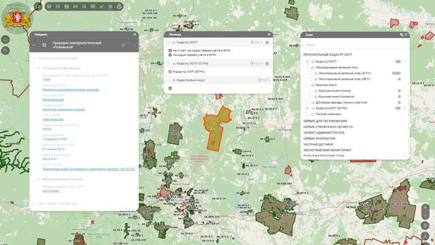
Task: Collapse Кадастр ООПТ (ЕГРН) legend group
Action: coord(169,63)
